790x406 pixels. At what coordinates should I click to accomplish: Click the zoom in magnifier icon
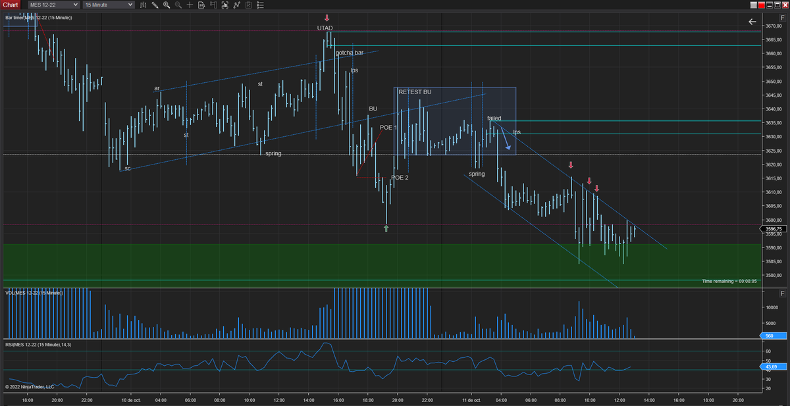point(167,5)
